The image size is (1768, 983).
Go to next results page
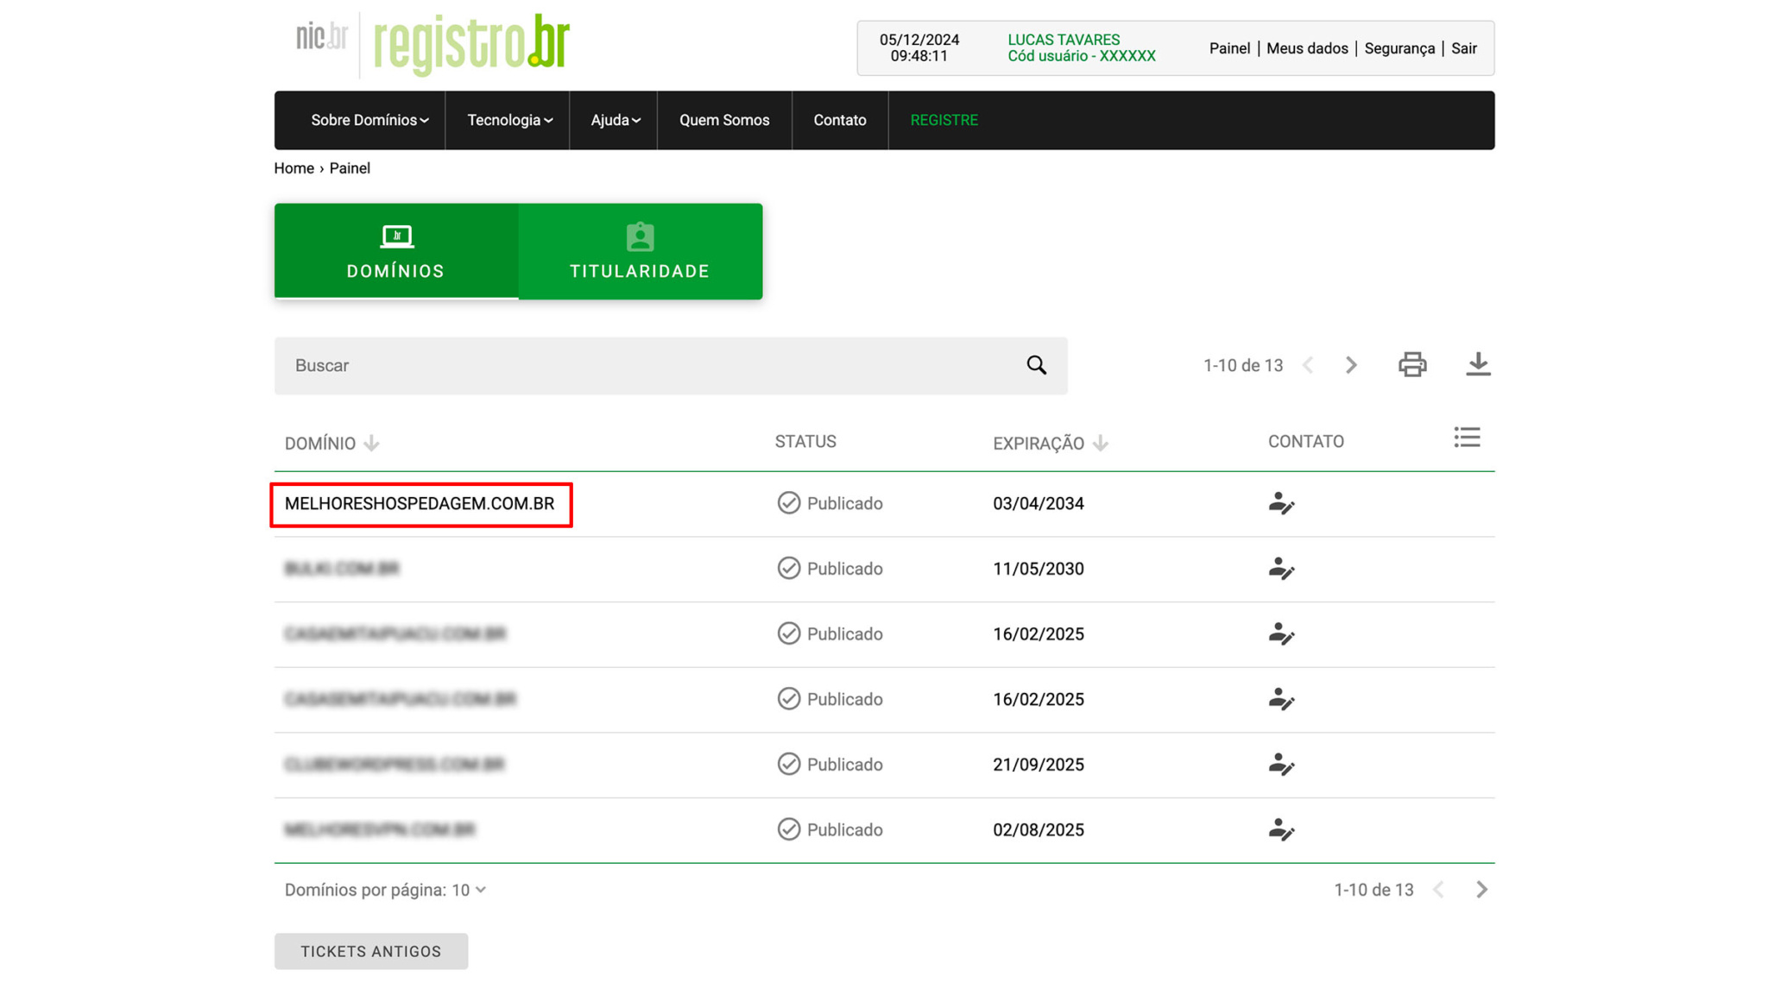tap(1351, 364)
